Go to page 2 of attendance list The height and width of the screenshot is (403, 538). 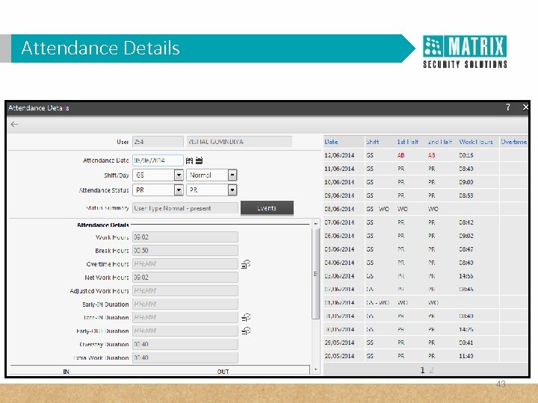[x=431, y=370]
